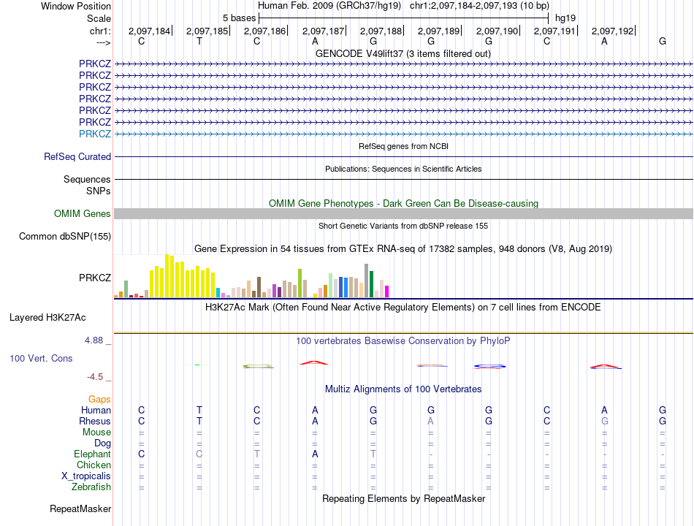Screen dimensions: 694x526
Task: Click the OMIM Genes label
Action: (82, 214)
